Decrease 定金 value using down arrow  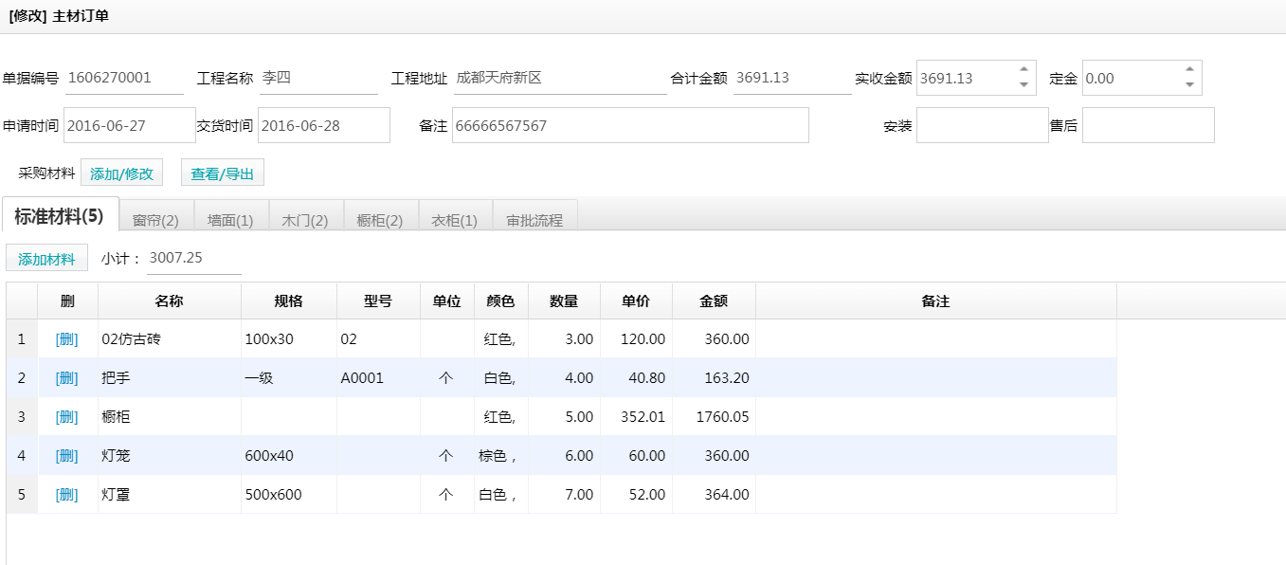[1189, 85]
